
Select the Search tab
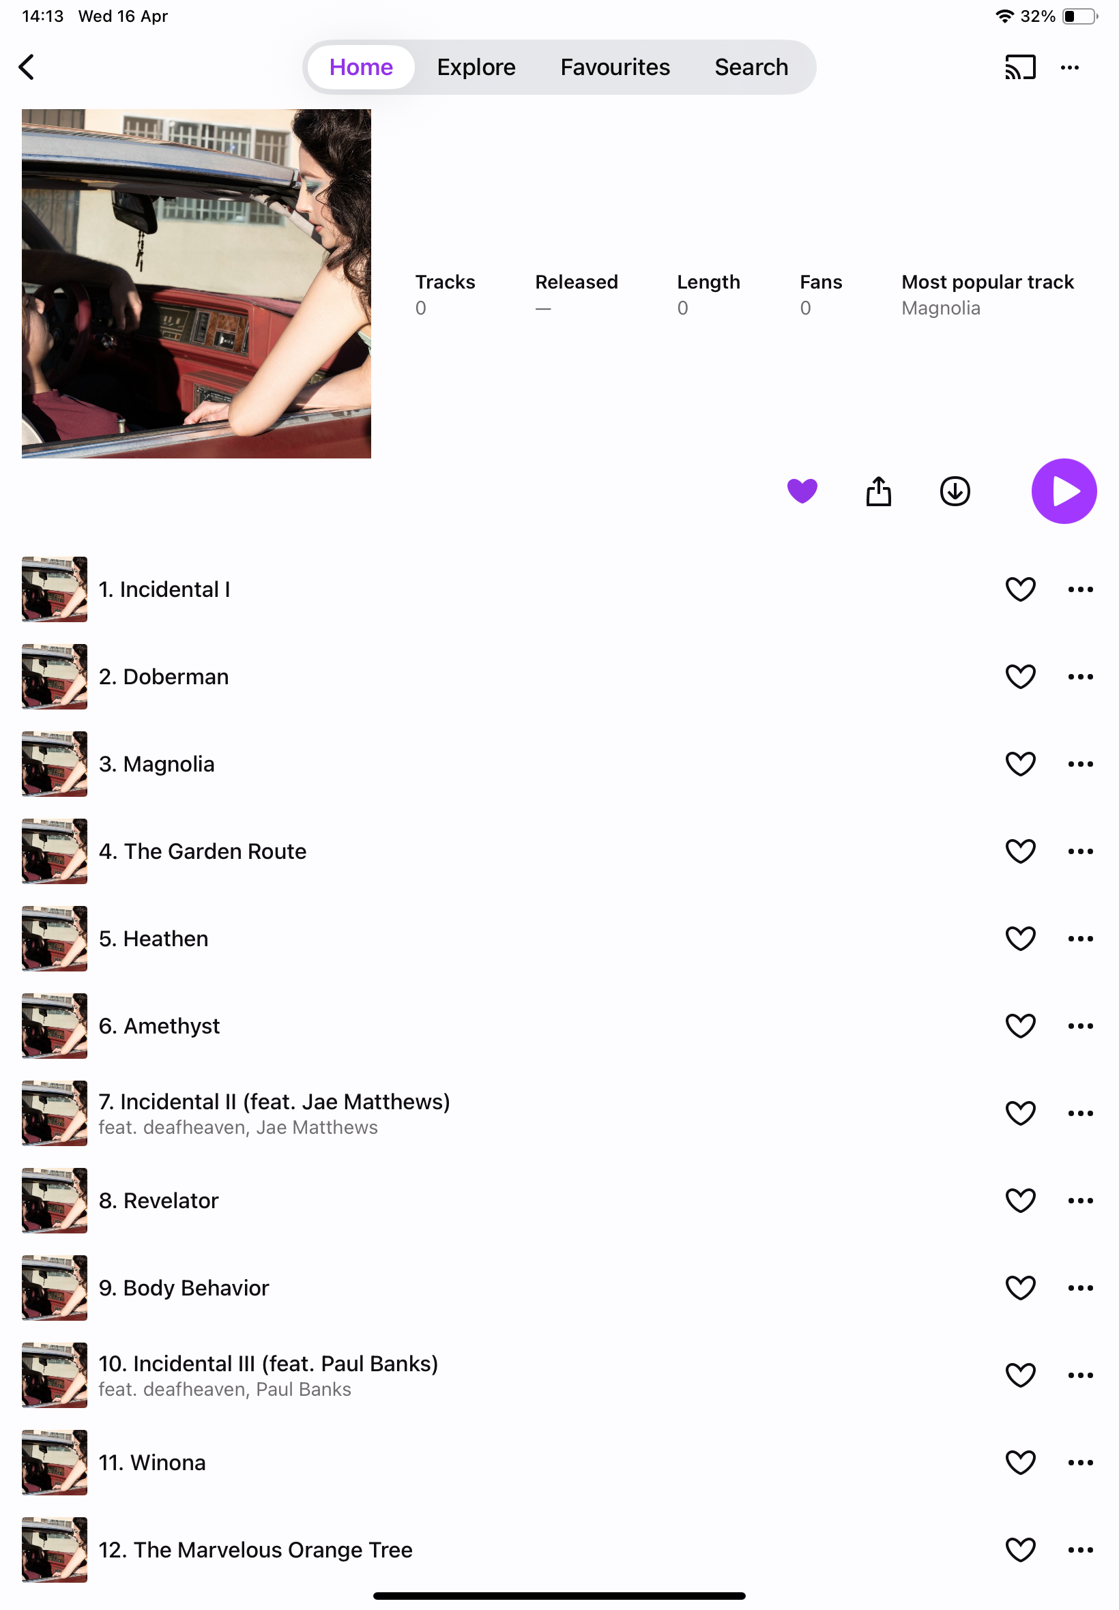coord(751,68)
